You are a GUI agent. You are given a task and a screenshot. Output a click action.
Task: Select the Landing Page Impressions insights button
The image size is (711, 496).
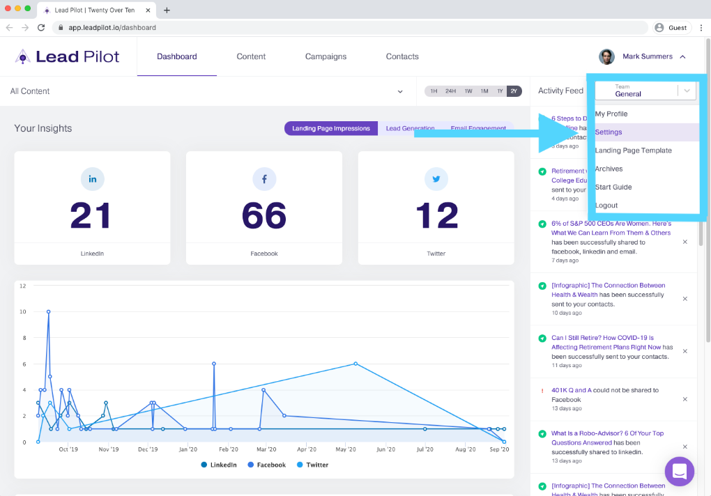coord(331,129)
